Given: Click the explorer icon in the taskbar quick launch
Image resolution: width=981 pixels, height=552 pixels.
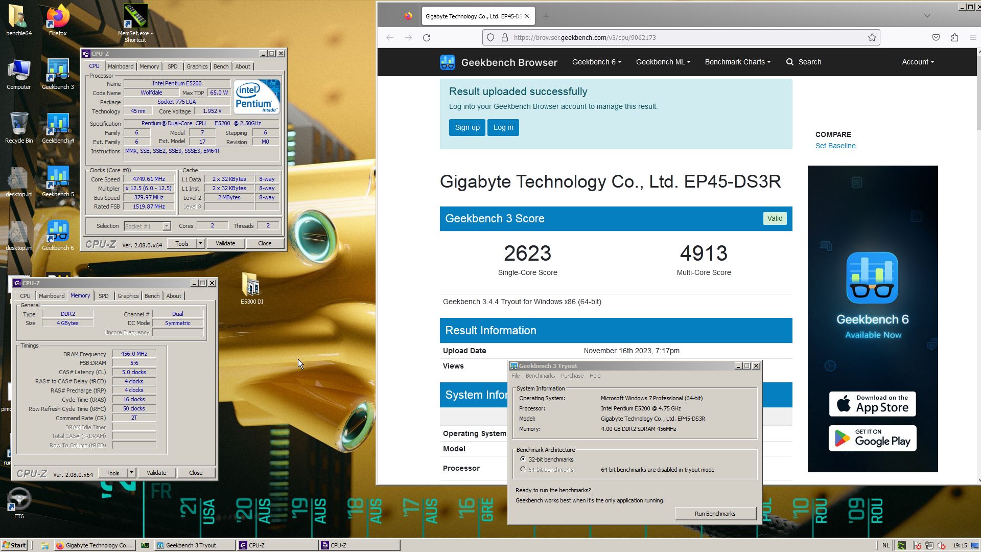Looking at the screenshot, I should 44,545.
